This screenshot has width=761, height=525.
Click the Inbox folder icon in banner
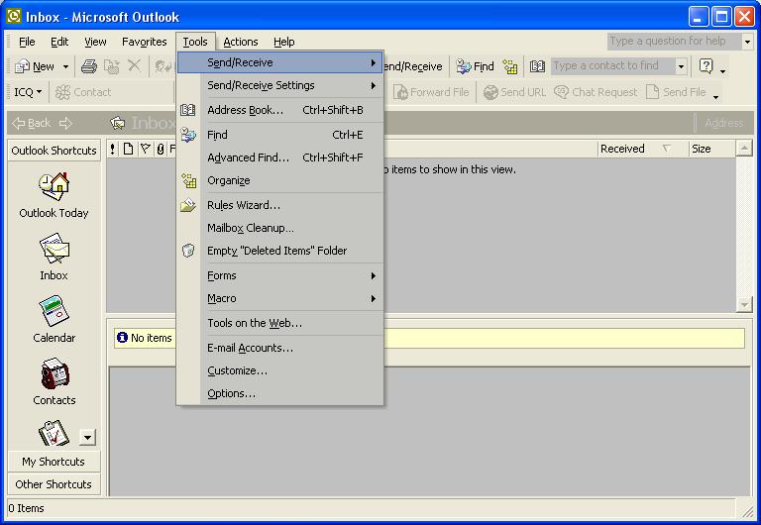118,123
